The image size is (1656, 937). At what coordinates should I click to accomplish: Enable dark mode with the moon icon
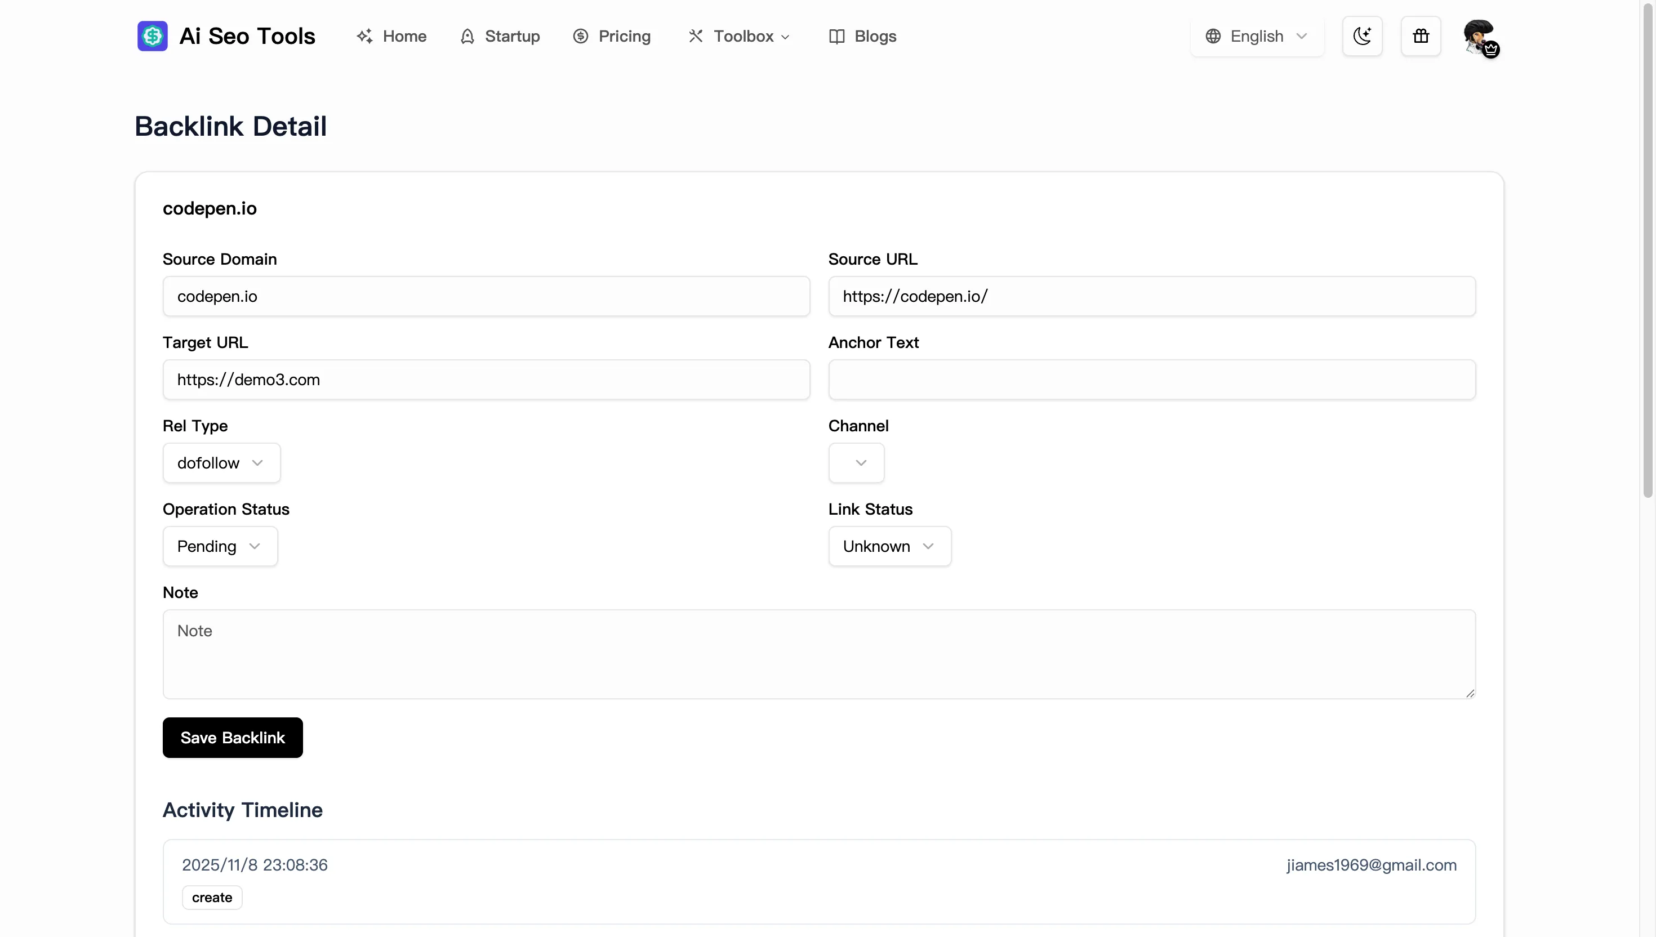tap(1363, 36)
